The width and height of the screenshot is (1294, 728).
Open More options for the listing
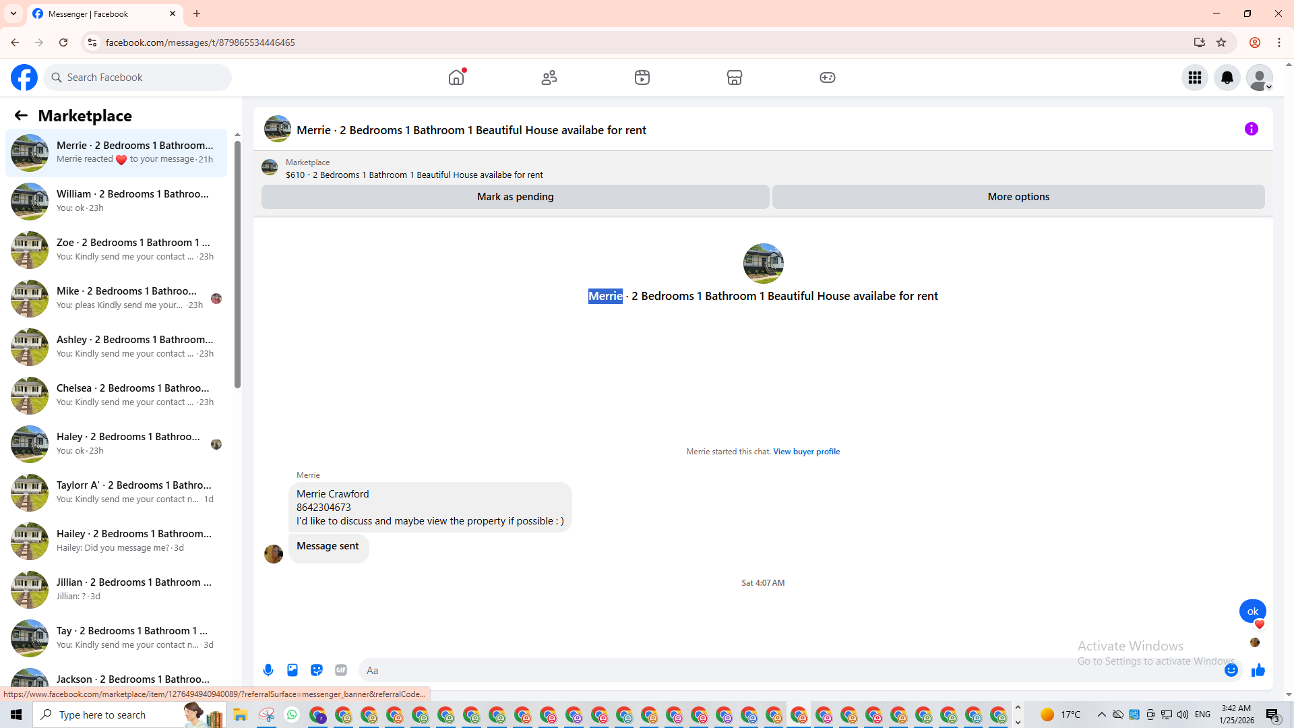coord(1018,197)
